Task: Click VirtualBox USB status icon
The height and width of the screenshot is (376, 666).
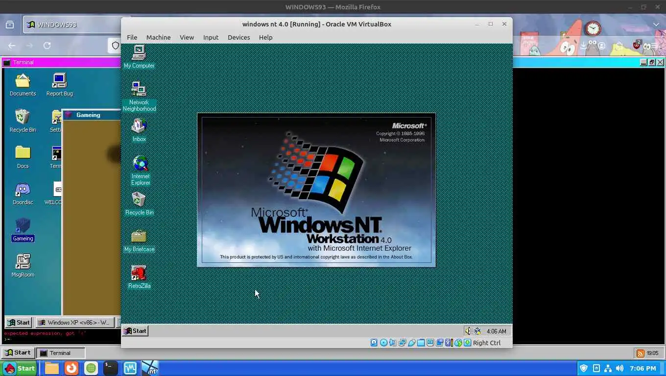Action: 411,343
